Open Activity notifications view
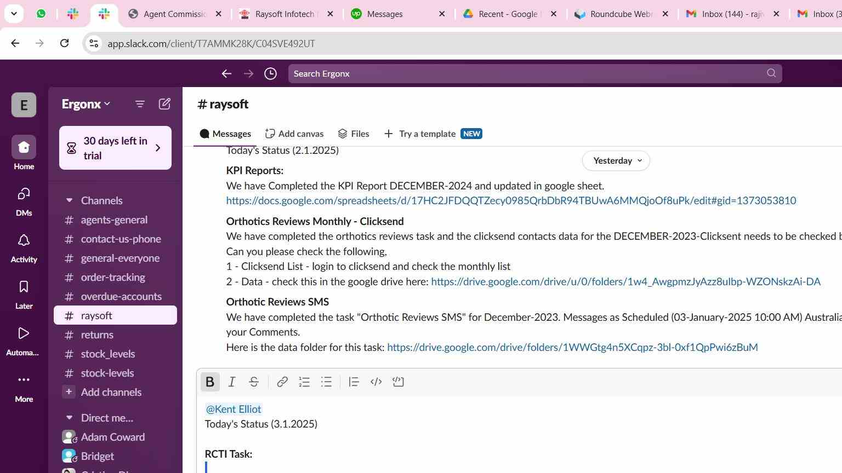Viewport: 842px width, 473px height. point(24,248)
